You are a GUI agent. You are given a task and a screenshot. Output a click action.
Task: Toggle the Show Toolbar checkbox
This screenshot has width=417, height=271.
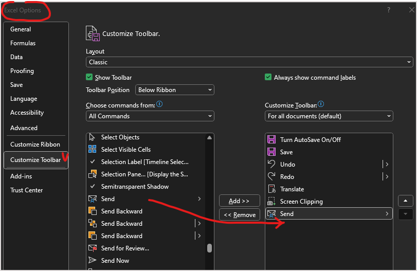89,77
